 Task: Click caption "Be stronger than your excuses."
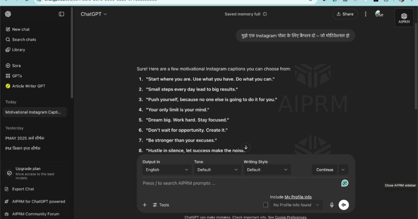(x=181, y=140)
